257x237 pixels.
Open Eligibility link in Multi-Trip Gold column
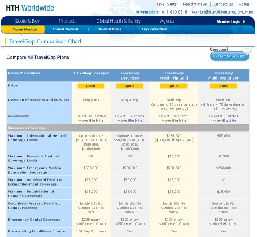179,121
